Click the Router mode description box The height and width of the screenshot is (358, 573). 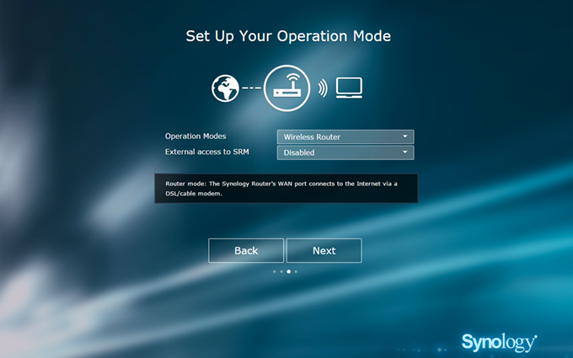pos(286,189)
